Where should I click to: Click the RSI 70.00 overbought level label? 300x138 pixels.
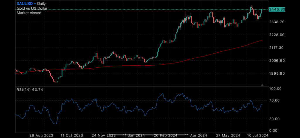(275, 100)
